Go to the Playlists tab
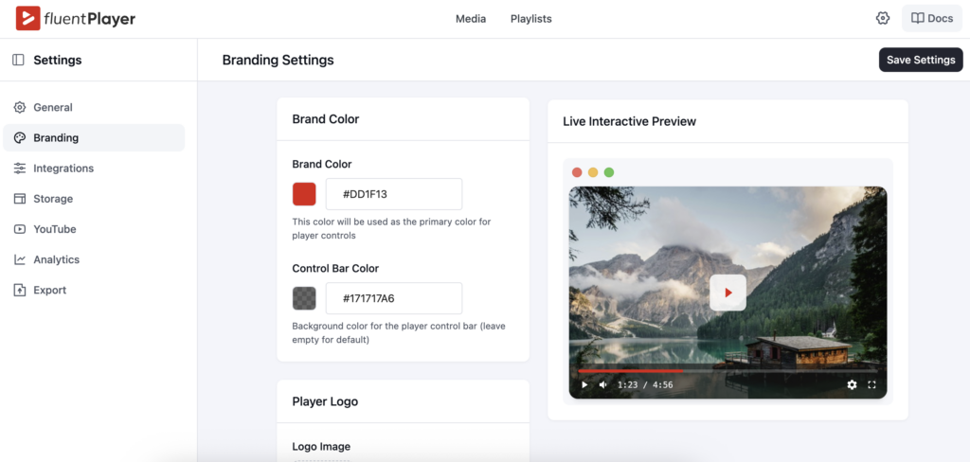 point(530,19)
